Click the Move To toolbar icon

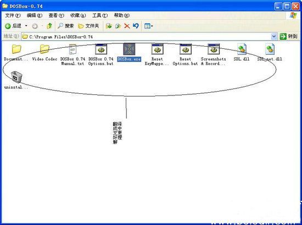(x=109, y=26)
